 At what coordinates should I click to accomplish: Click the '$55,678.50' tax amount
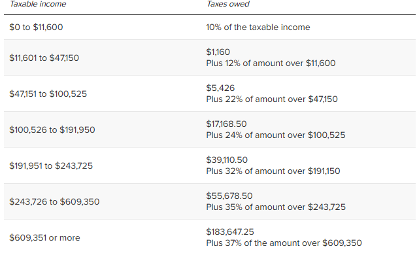pos(229,195)
